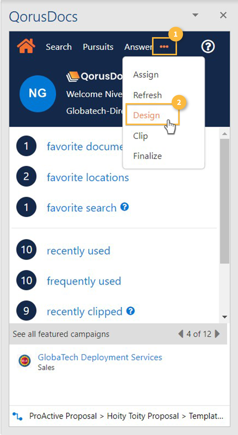The image size is (238, 435).
Task: Click the scrollbar down arrow
Action: 225,317
